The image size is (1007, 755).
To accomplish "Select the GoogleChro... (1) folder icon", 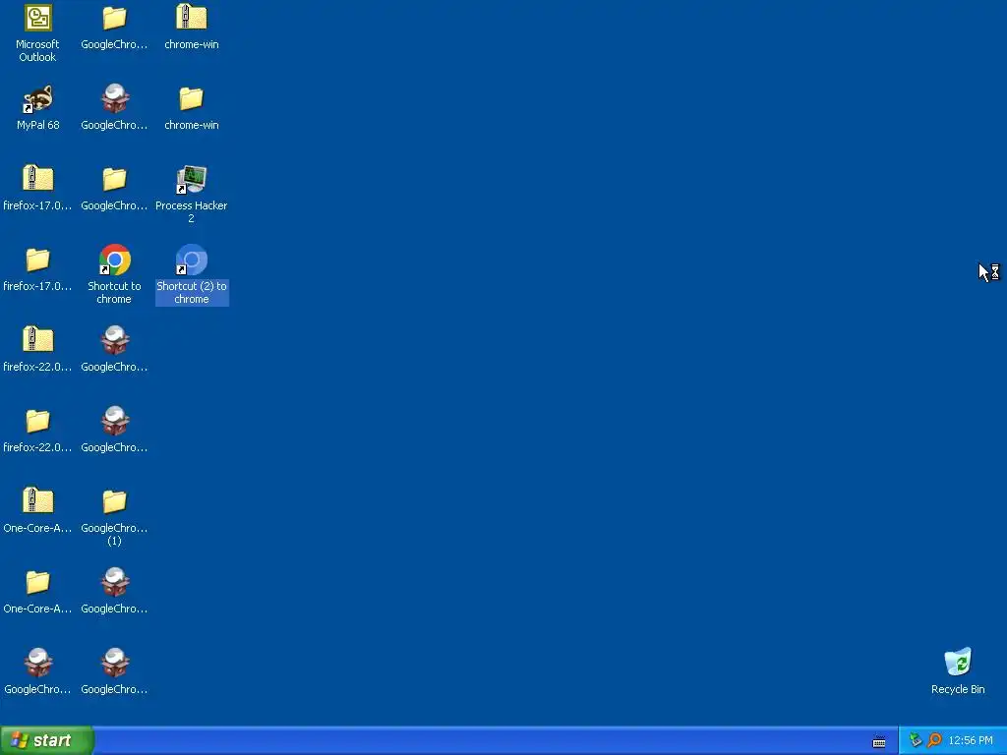I will tap(114, 502).
